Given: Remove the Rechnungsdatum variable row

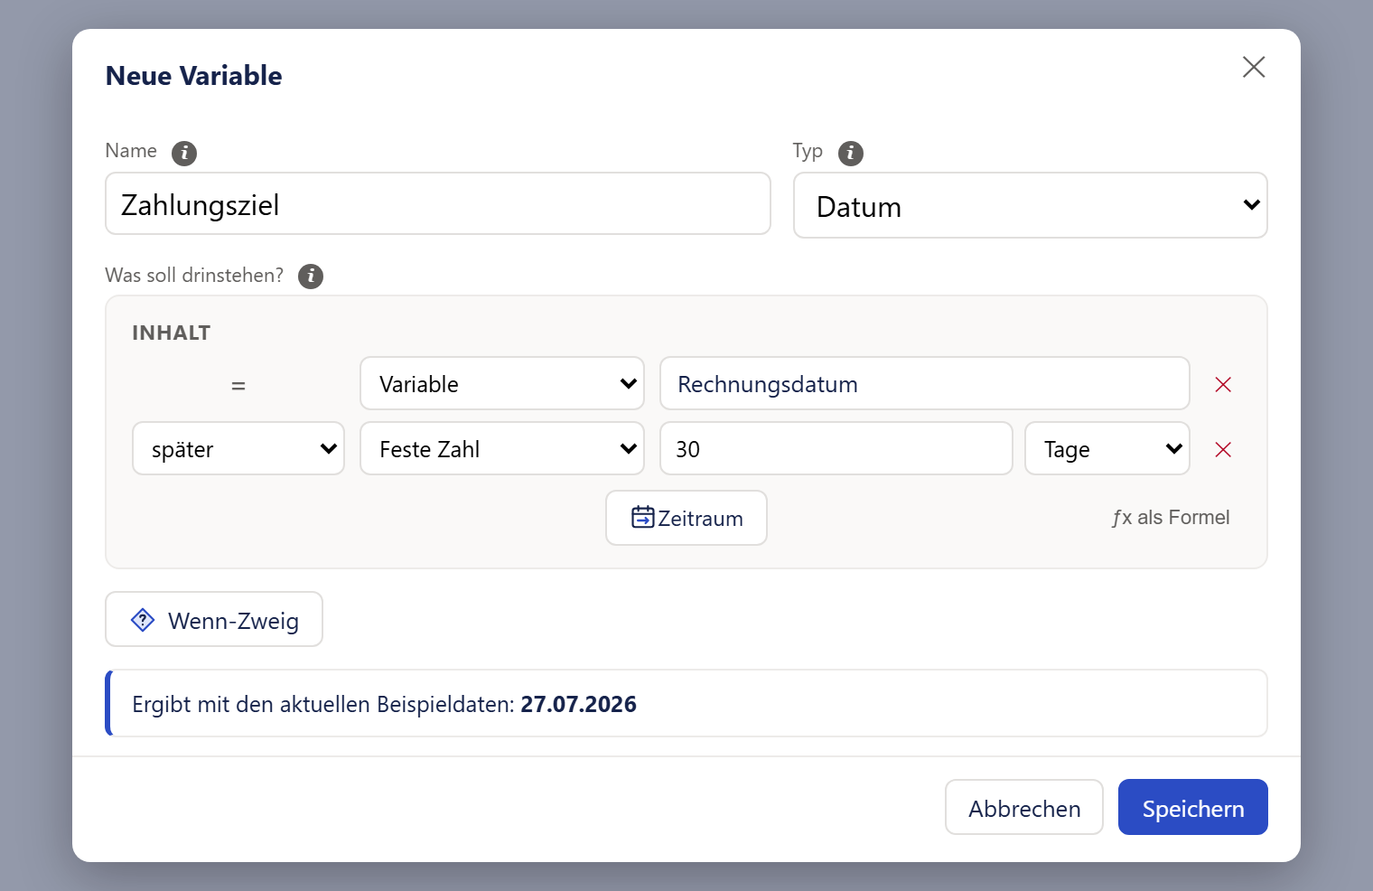Looking at the screenshot, I should 1223,384.
